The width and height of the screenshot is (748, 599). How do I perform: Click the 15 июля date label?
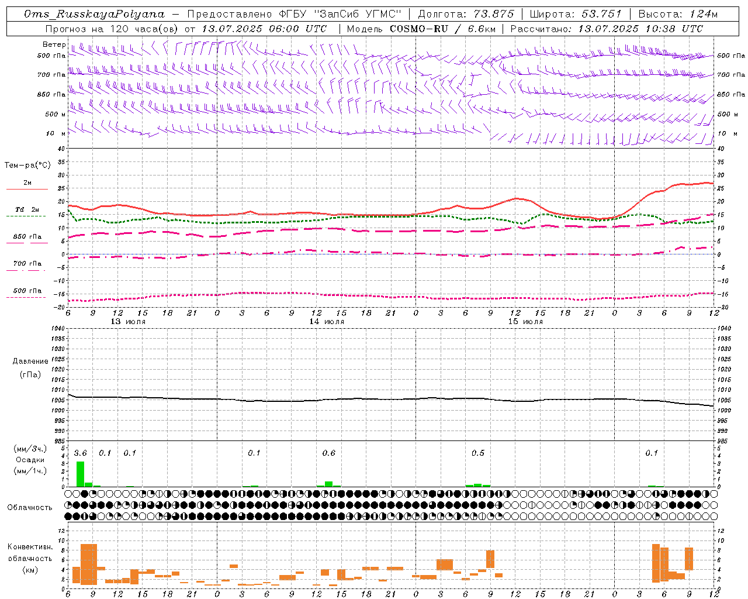525,322
